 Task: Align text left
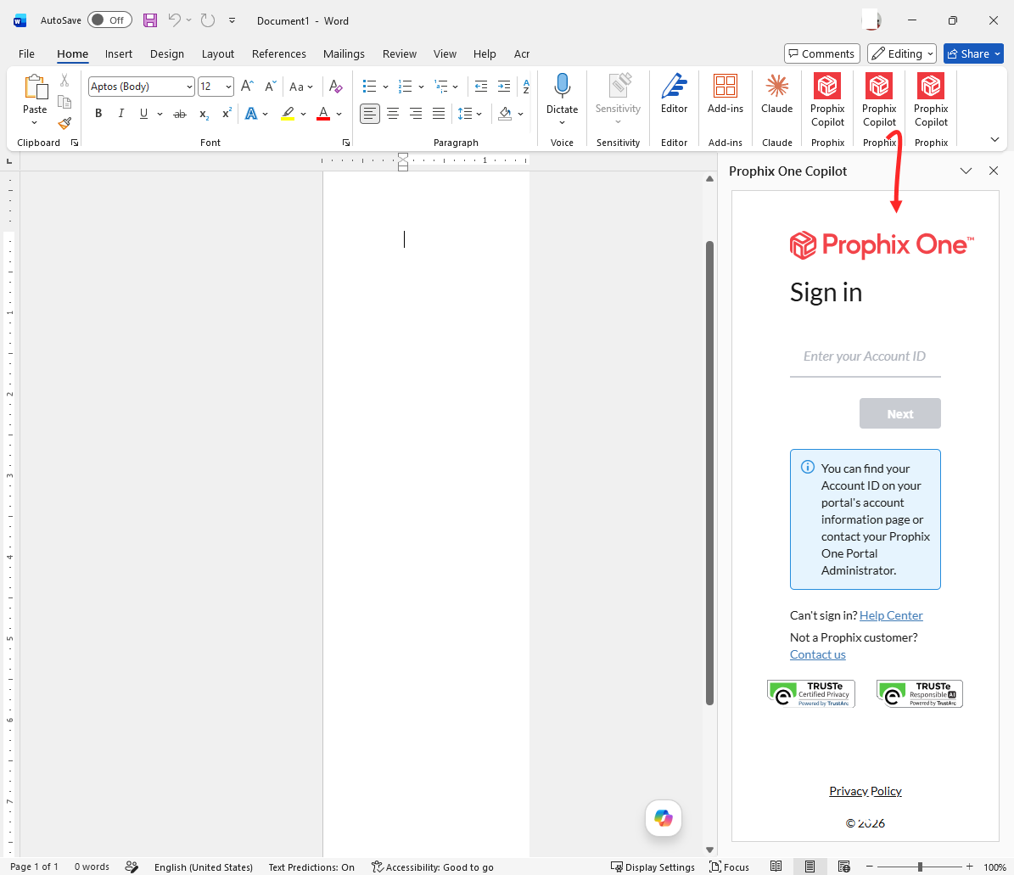point(369,114)
